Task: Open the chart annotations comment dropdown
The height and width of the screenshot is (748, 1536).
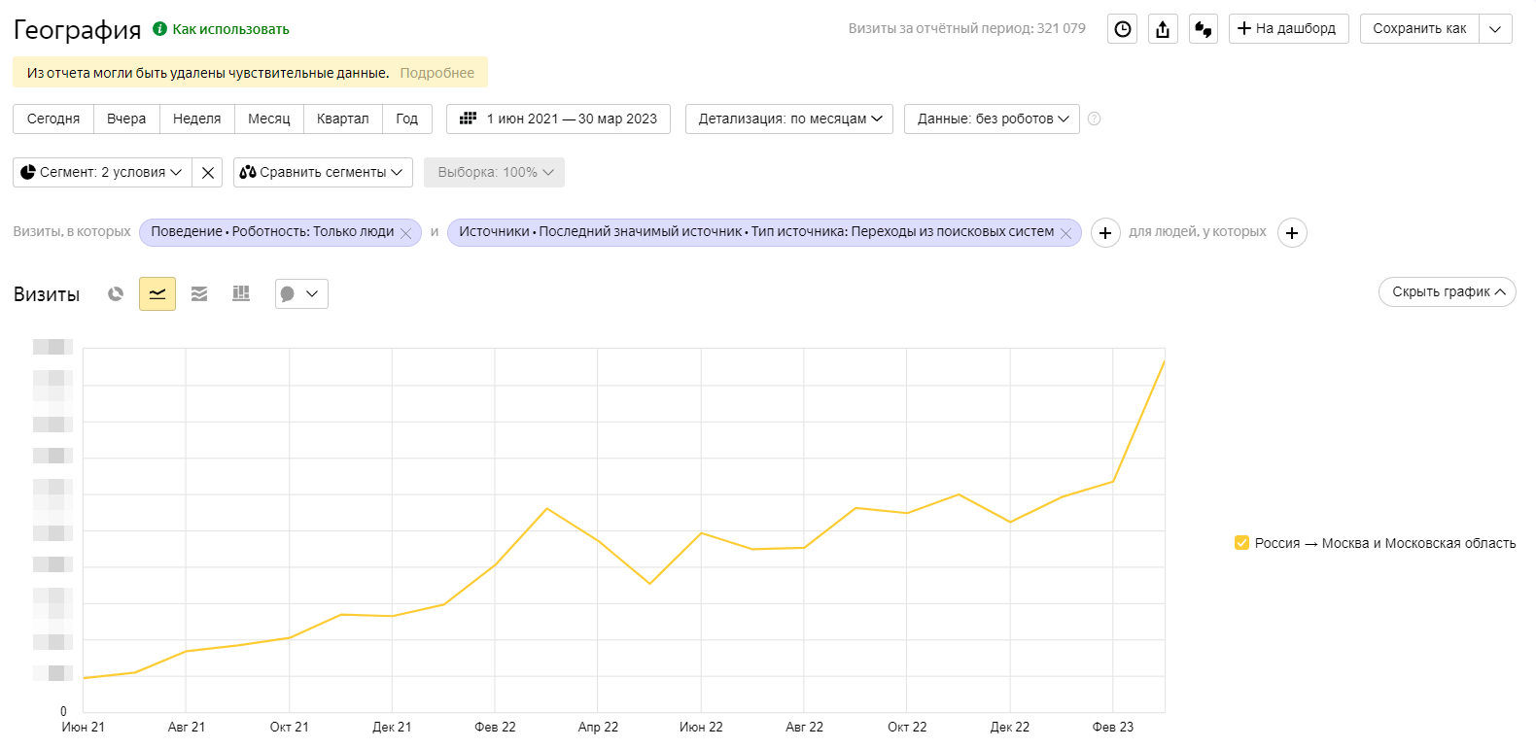Action: click(301, 293)
